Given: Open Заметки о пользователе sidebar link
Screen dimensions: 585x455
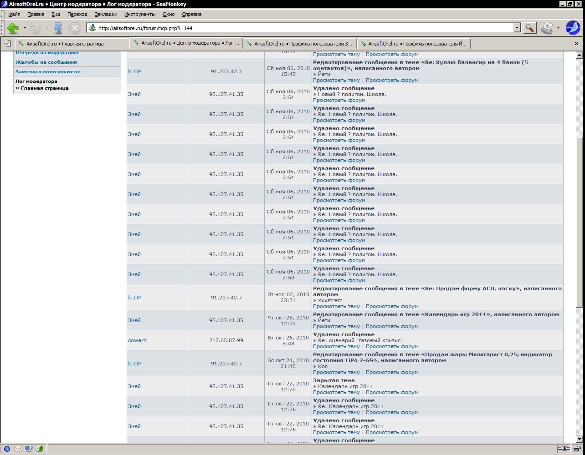Looking at the screenshot, I should coord(48,71).
